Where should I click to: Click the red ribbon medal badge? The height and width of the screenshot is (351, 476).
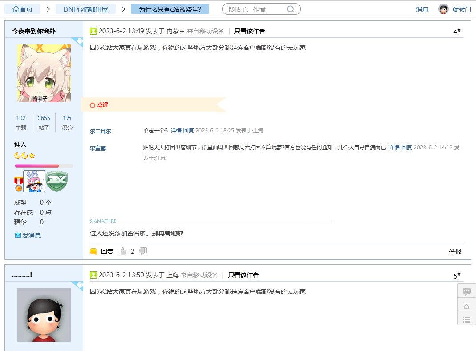pyautogui.click(x=19, y=184)
